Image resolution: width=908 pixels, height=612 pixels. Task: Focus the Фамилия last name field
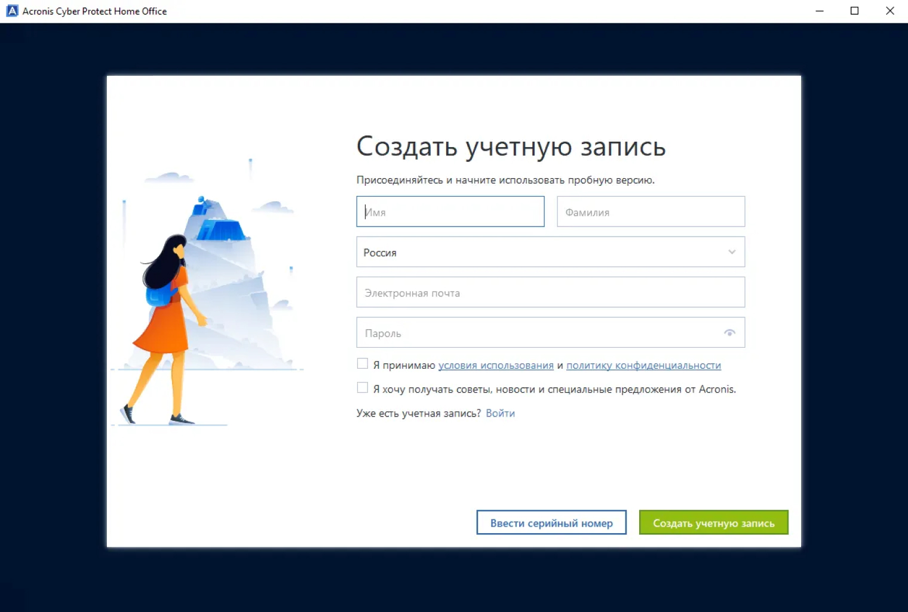tap(651, 212)
